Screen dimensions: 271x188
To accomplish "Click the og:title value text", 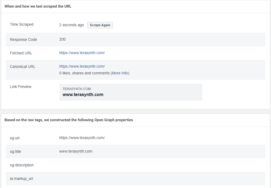I will pyautogui.click(x=76, y=151).
